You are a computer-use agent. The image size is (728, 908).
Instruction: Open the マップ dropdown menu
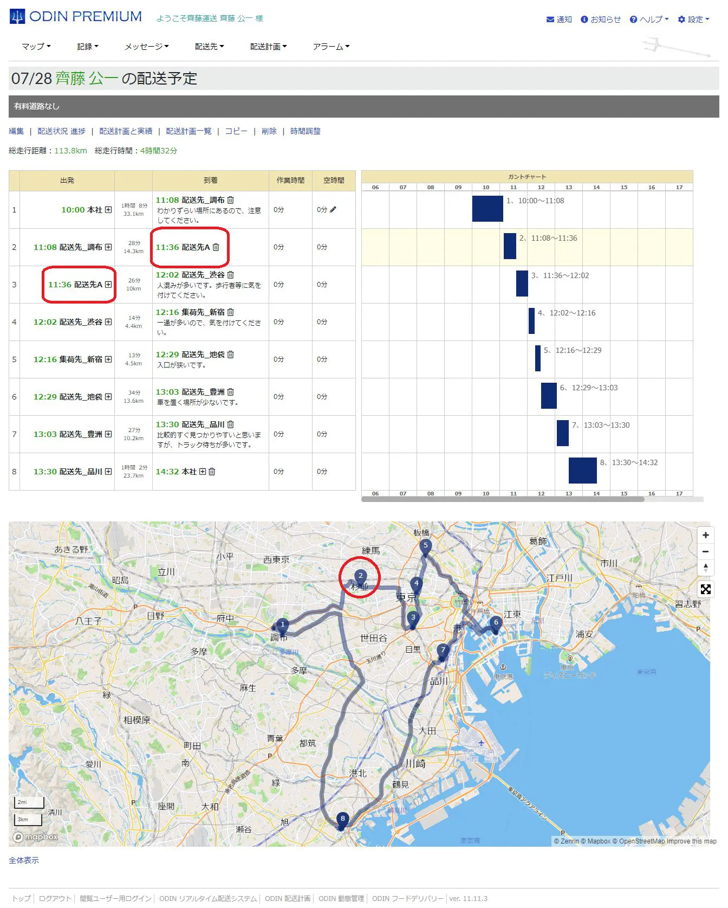[x=36, y=47]
